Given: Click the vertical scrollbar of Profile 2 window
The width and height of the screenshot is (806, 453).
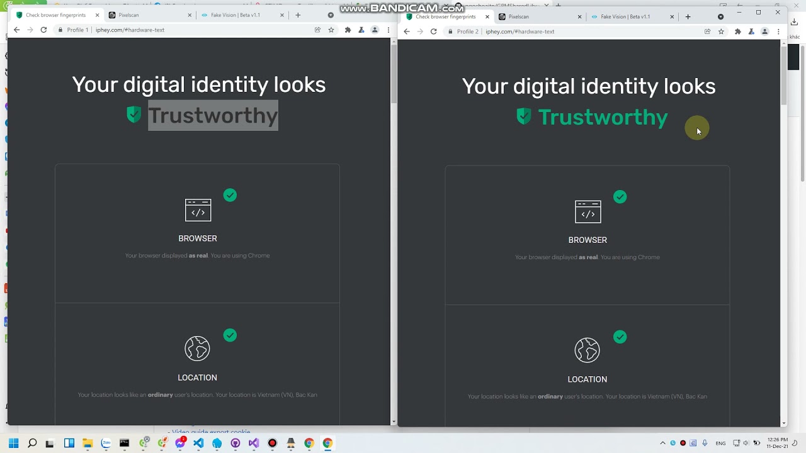Looking at the screenshot, I should click(784, 75).
